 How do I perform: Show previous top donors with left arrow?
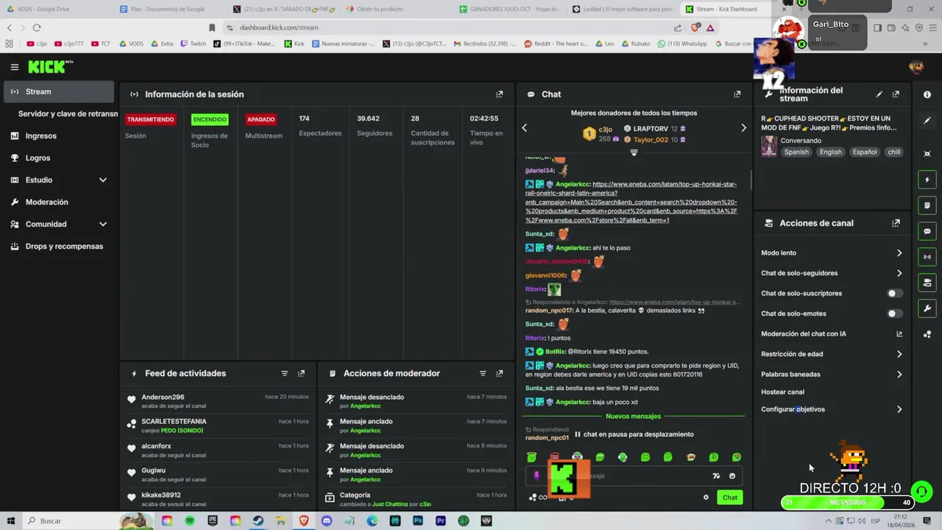point(524,128)
